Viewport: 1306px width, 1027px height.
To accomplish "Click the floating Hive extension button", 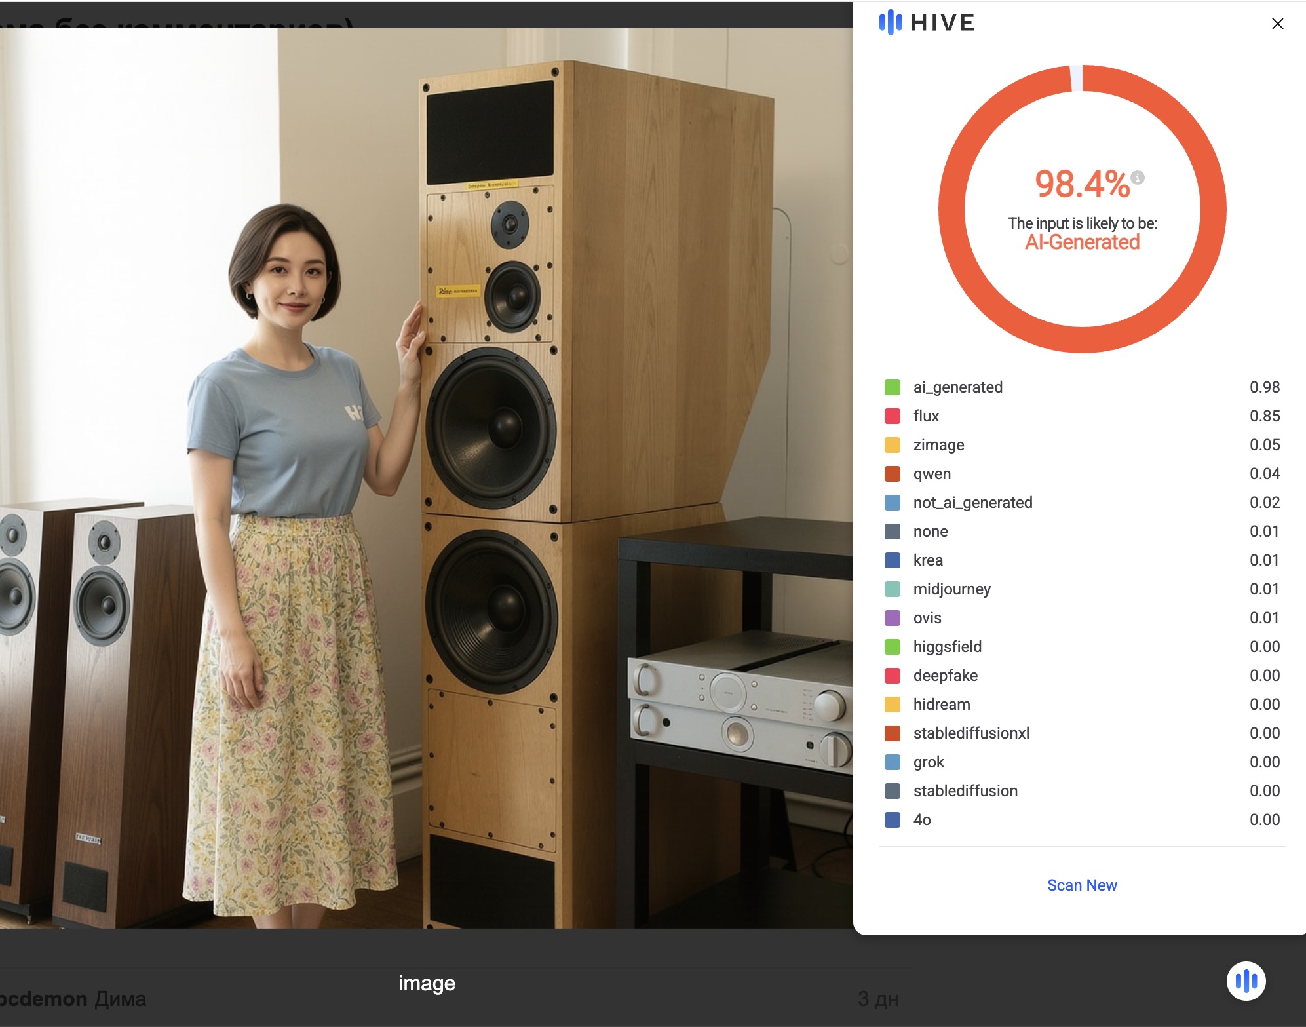I will click(1246, 980).
